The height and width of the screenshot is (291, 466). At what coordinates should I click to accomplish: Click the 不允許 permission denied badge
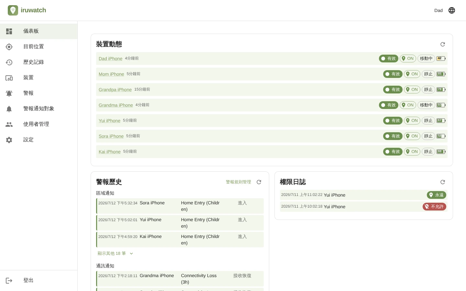(x=435, y=207)
